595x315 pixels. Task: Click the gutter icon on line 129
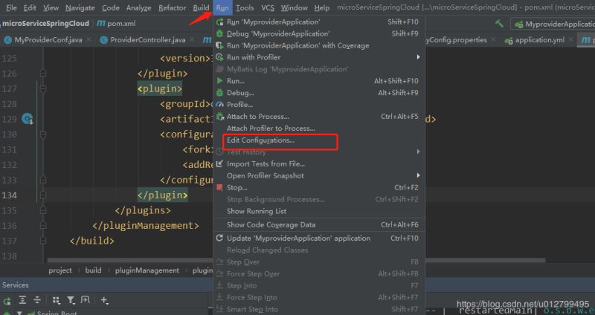[28, 119]
